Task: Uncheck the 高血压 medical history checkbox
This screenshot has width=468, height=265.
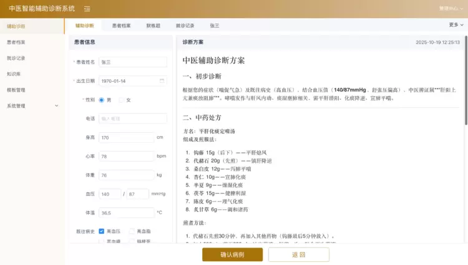Action: 102,231
